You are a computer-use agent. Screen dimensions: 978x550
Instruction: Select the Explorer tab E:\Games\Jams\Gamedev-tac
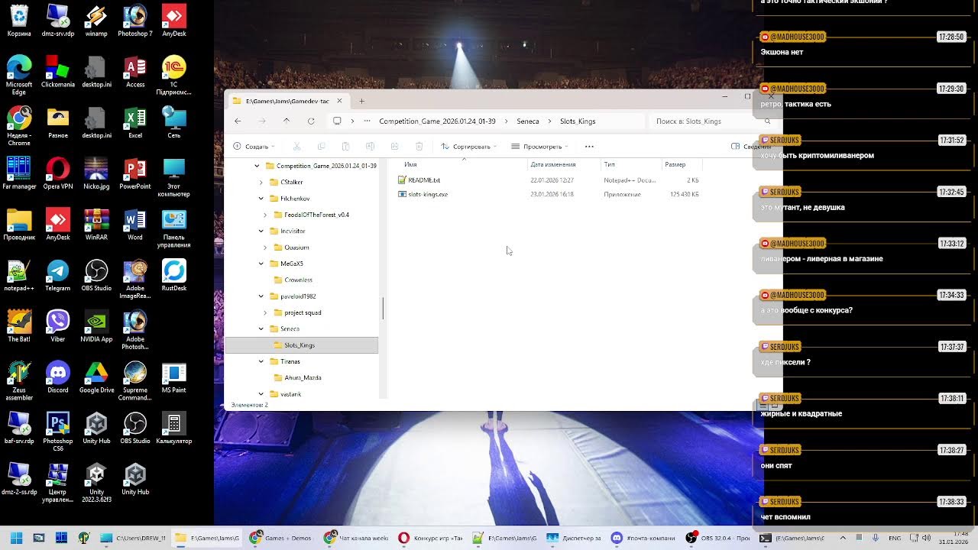click(288, 101)
